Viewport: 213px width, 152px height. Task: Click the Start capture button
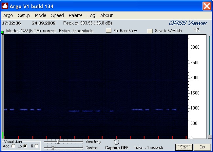(x=184, y=147)
